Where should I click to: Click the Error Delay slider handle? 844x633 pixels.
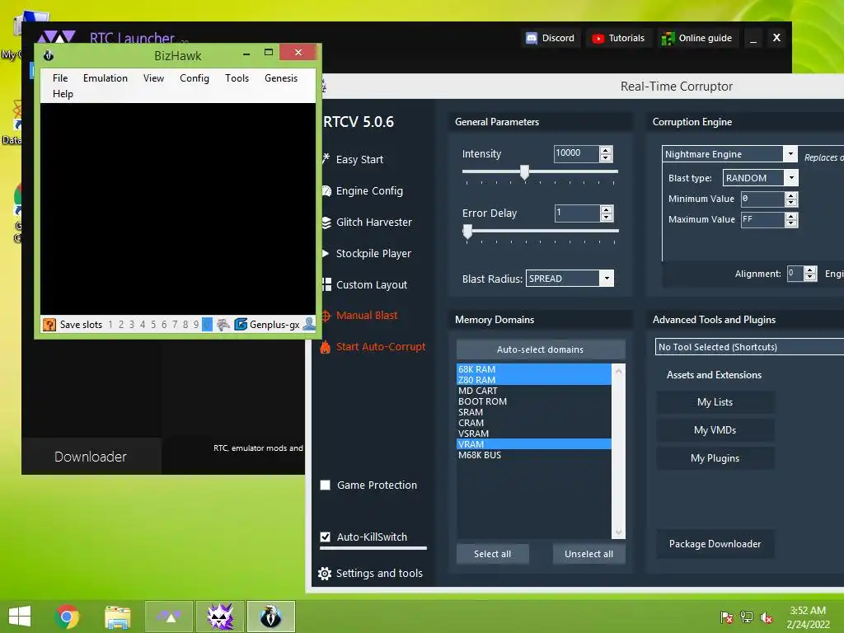tap(467, 232)
